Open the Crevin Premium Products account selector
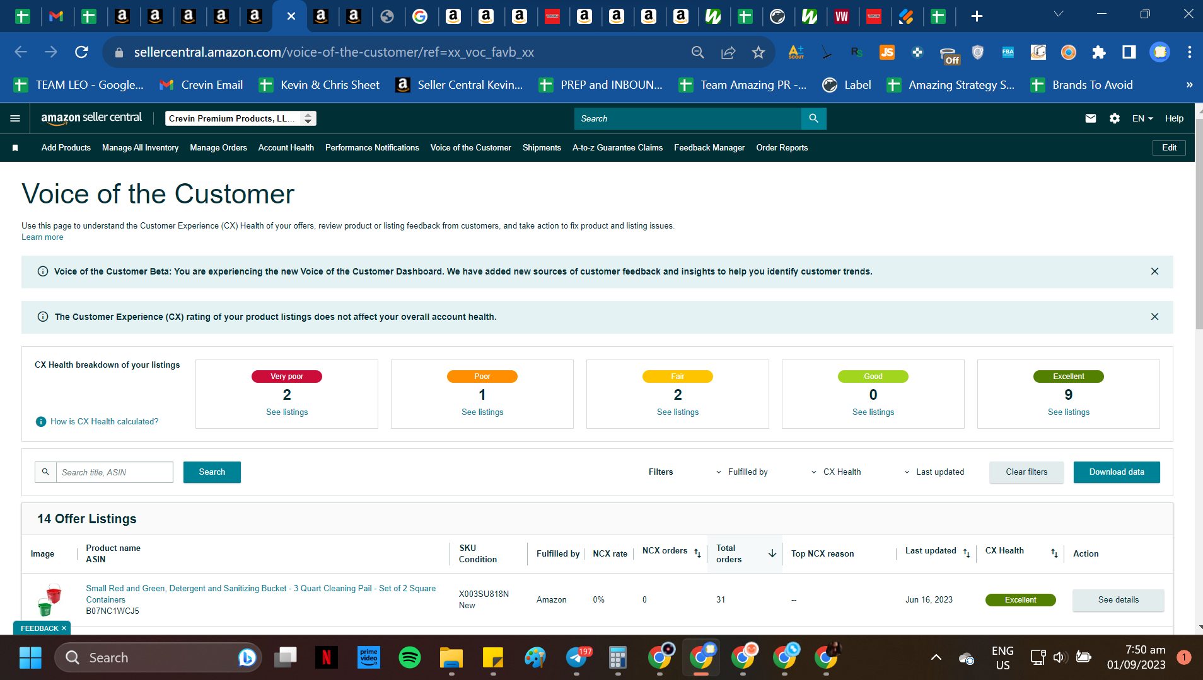The image size is (1203, 680). coord(241,118)
